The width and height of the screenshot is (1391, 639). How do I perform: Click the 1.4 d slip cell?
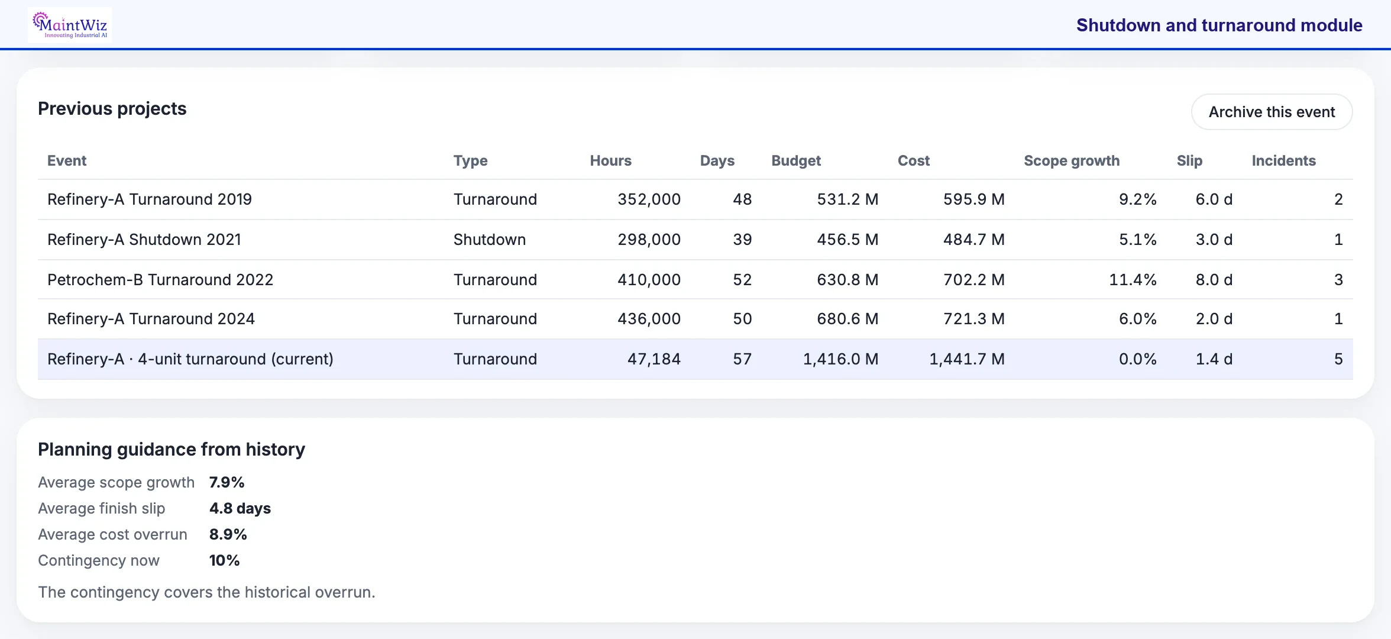click(1214, 359)
